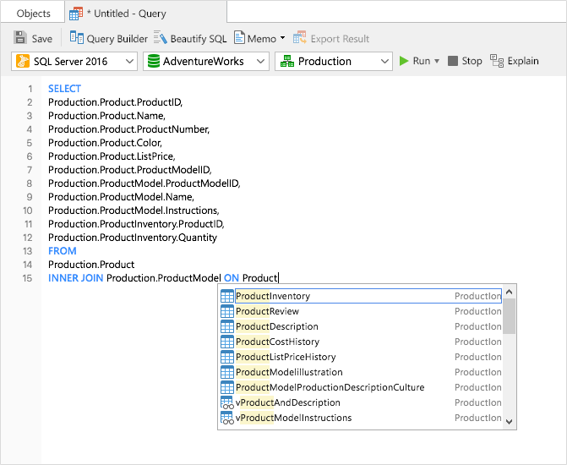Expand the Run button arrow menu

point(438,61)
